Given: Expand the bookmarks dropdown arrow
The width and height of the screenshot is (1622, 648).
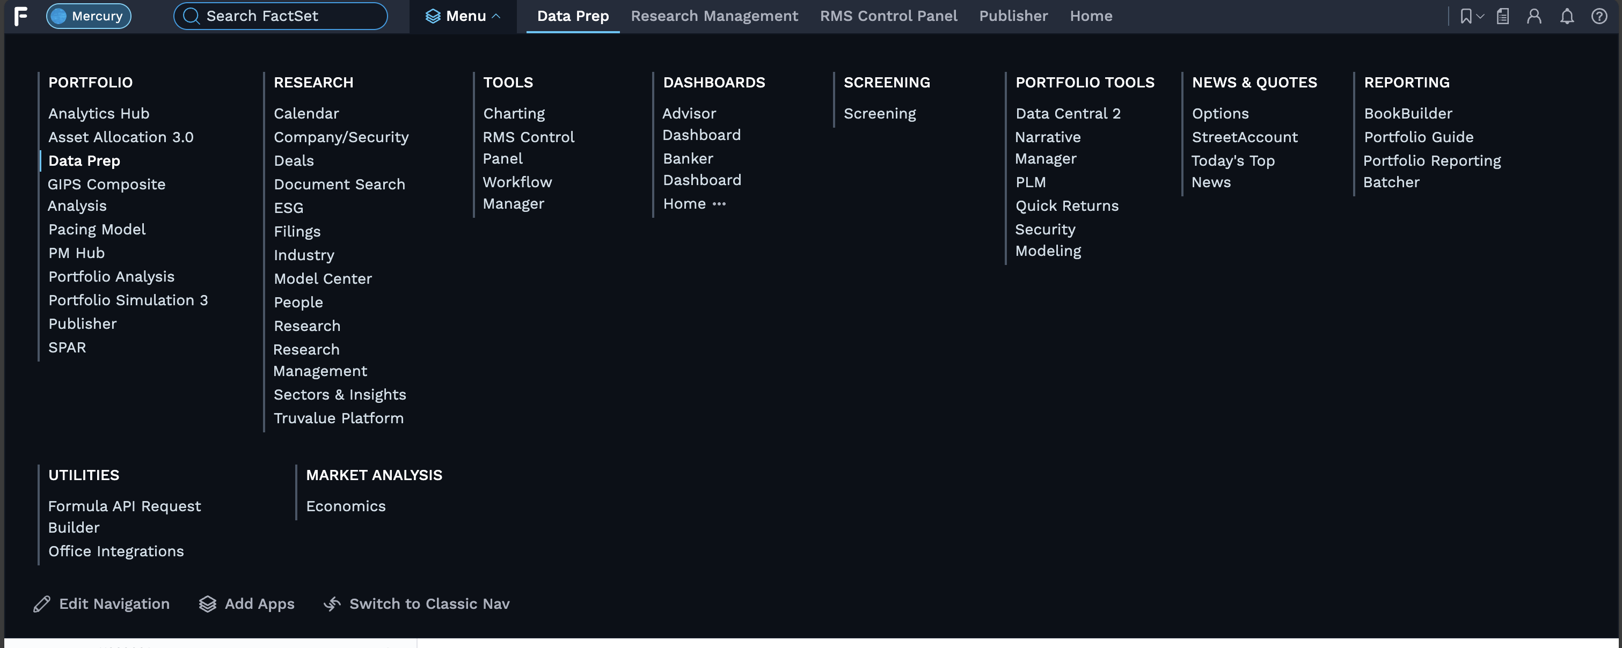Looking at the screenshot, I should (1480, 16).
